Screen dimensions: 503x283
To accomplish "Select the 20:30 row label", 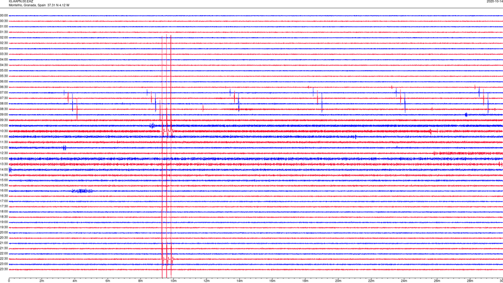I will point(4,238).
